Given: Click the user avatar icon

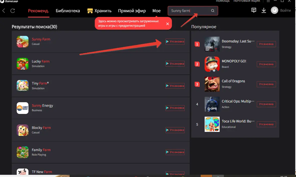Looking at the screenshot, I should (275, 10).
